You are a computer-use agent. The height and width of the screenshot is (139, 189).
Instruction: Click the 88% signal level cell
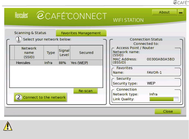[62, 63]
